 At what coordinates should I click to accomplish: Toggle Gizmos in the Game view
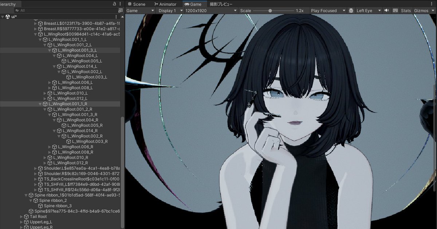[421, 11]
